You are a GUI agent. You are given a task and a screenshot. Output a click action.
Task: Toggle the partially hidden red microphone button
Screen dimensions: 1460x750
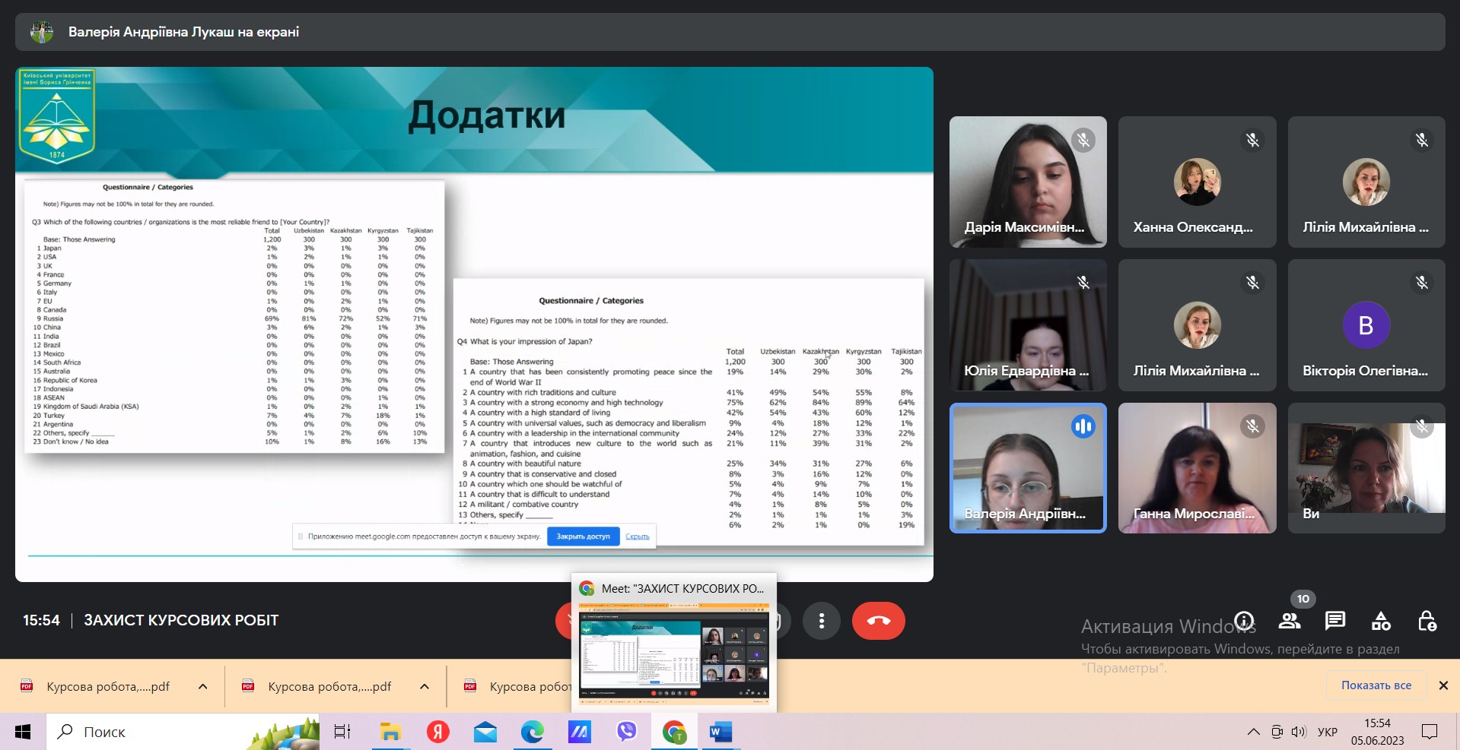563,621
